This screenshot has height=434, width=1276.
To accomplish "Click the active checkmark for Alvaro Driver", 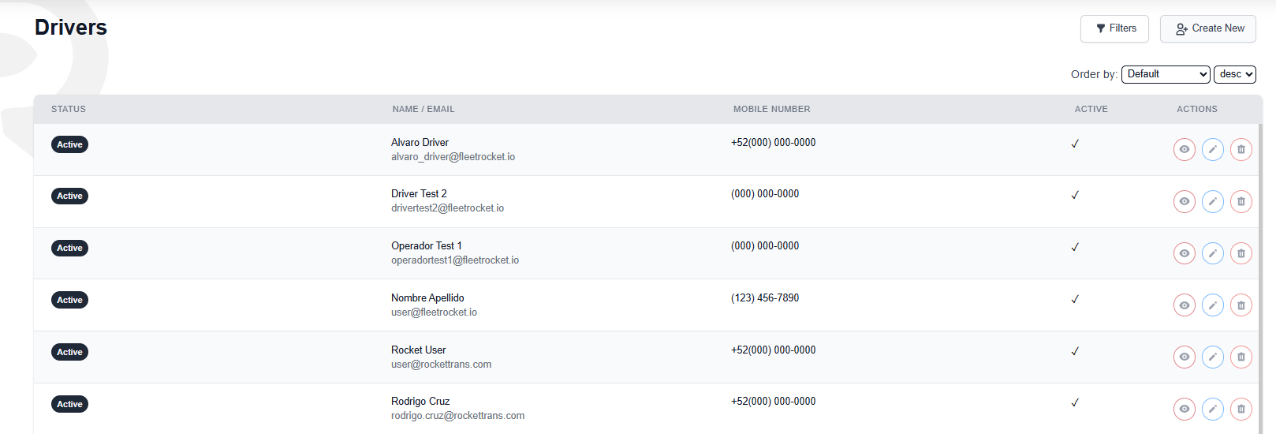I will pos(1075,144).
